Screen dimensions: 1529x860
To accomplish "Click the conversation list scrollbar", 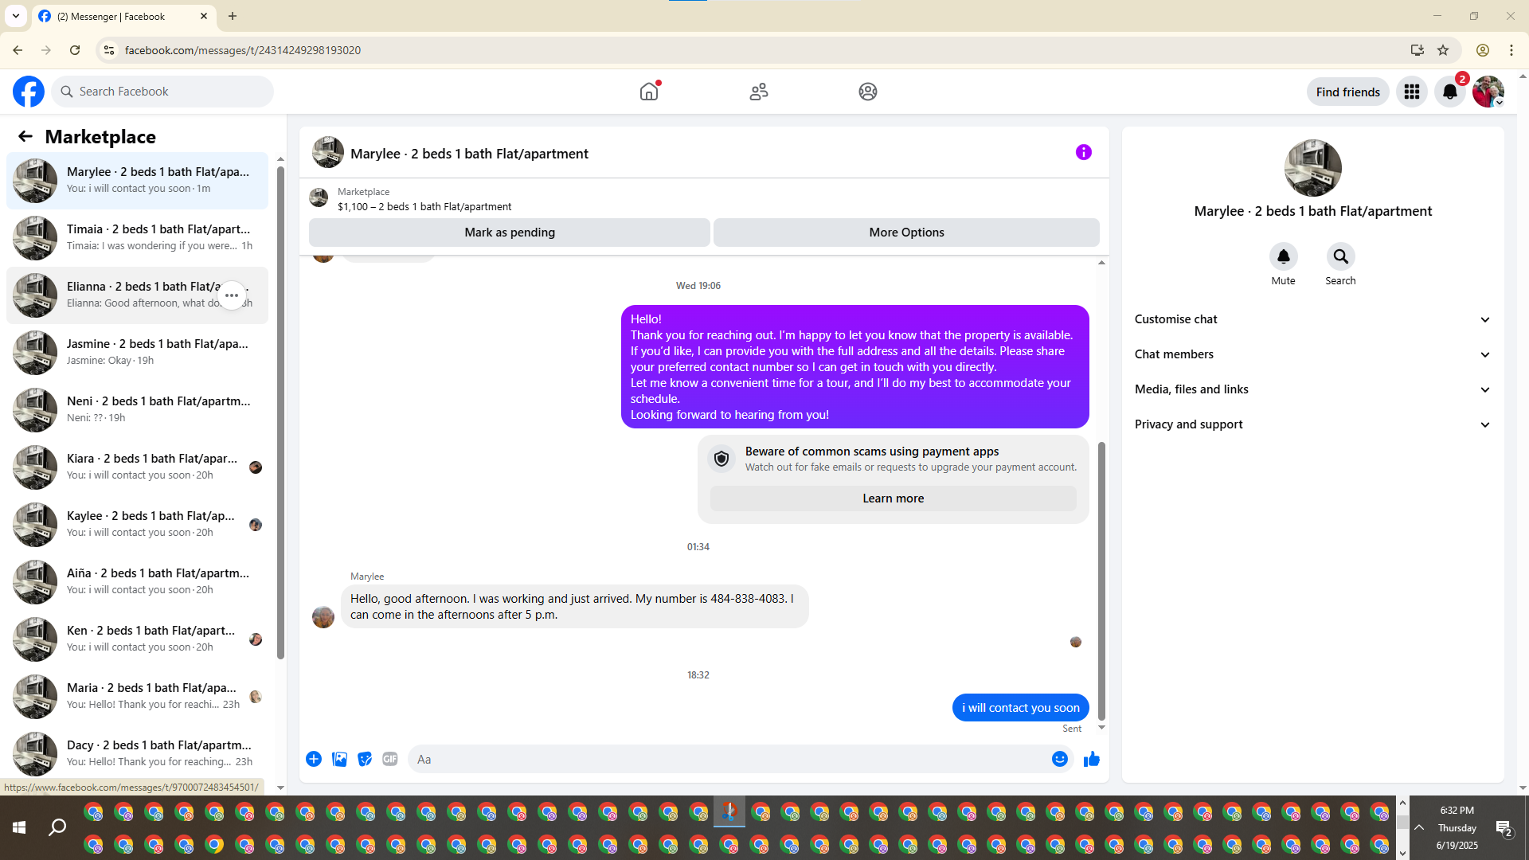I will [x=280, y=412].
